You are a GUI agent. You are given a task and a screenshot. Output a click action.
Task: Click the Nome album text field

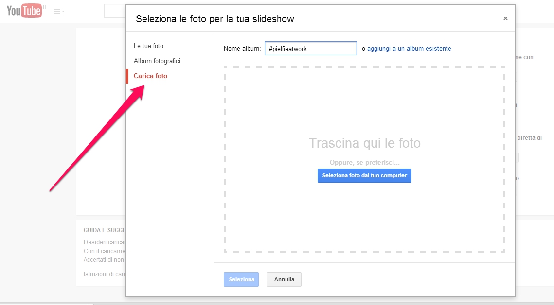click(310, 49)
